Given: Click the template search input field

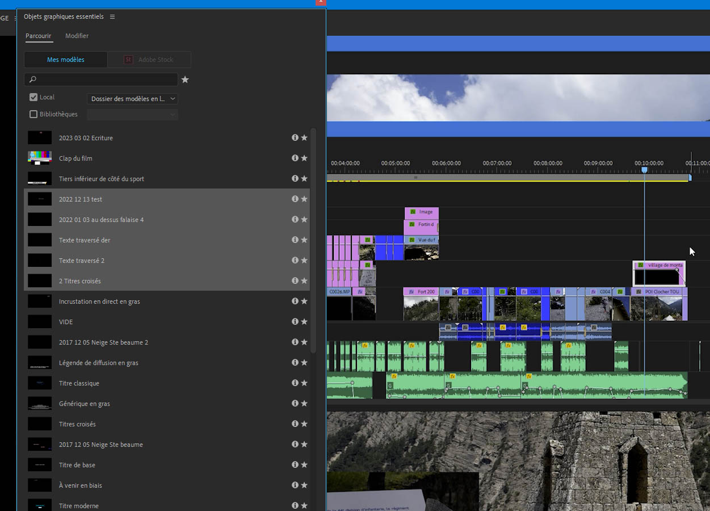Looking at the screenshot, I should [x=102, y=79].
